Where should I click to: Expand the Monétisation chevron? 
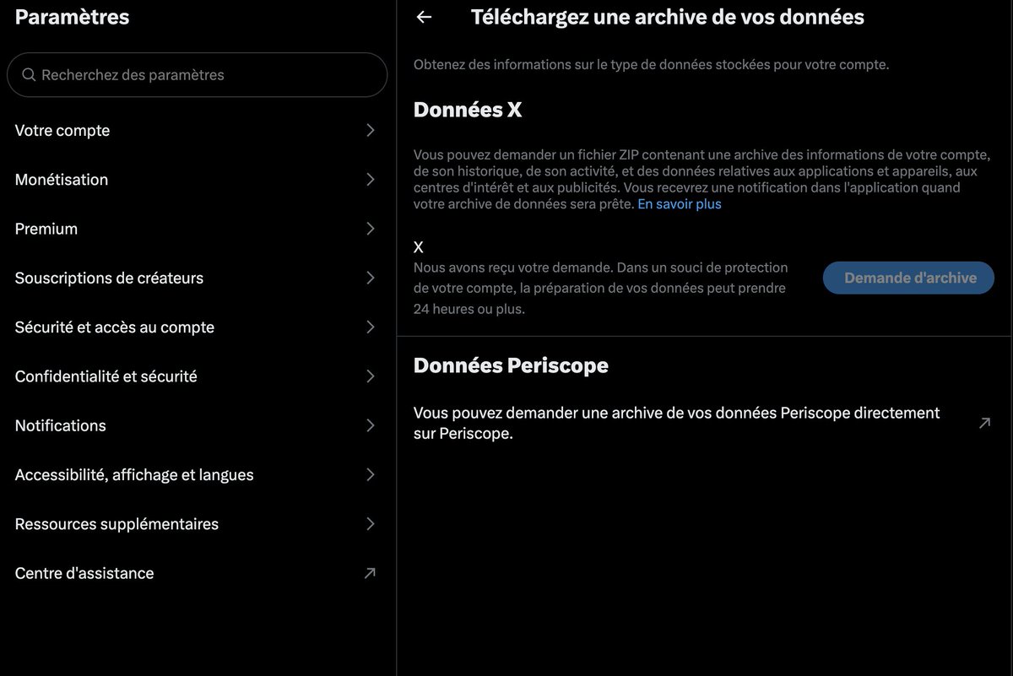pos(370,180)
